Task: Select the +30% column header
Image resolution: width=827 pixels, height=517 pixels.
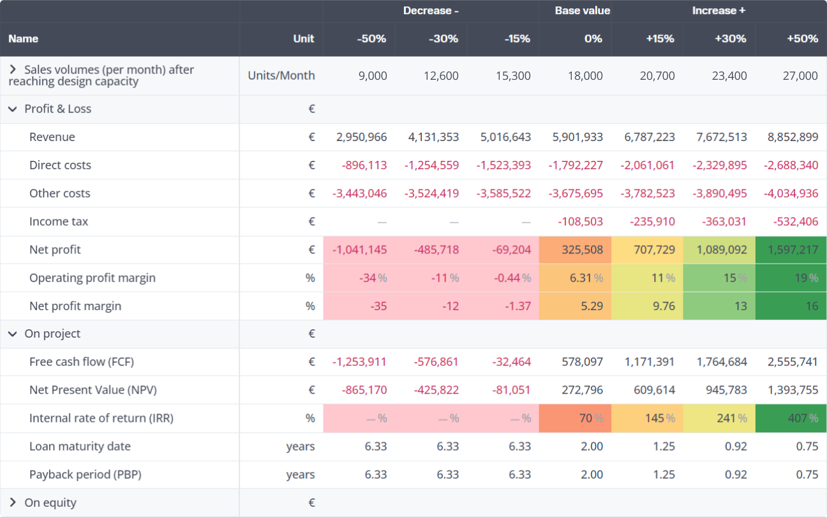Action: coord(731,39)
